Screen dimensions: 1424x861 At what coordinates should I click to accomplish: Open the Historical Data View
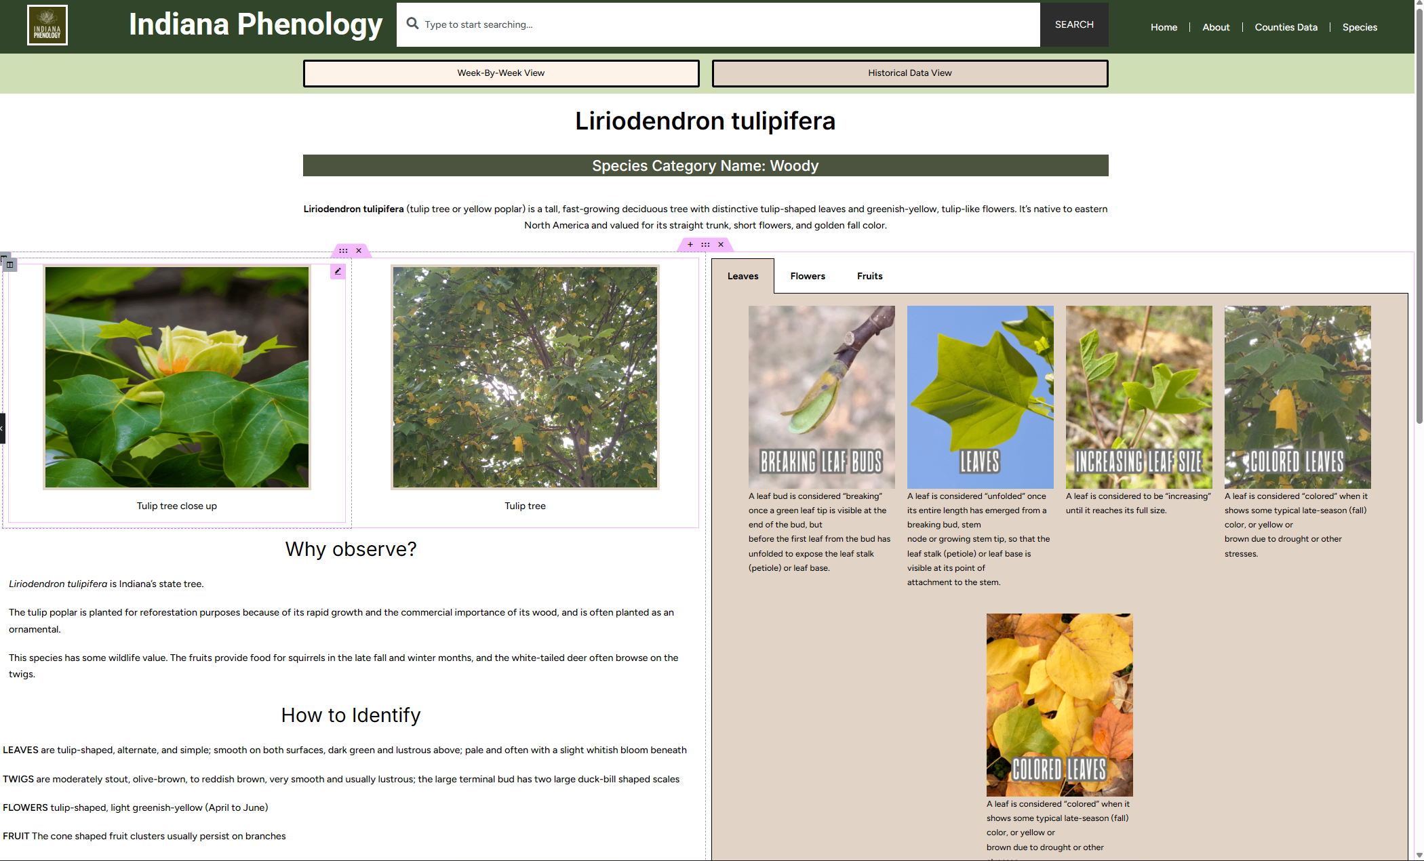point(909,73)
